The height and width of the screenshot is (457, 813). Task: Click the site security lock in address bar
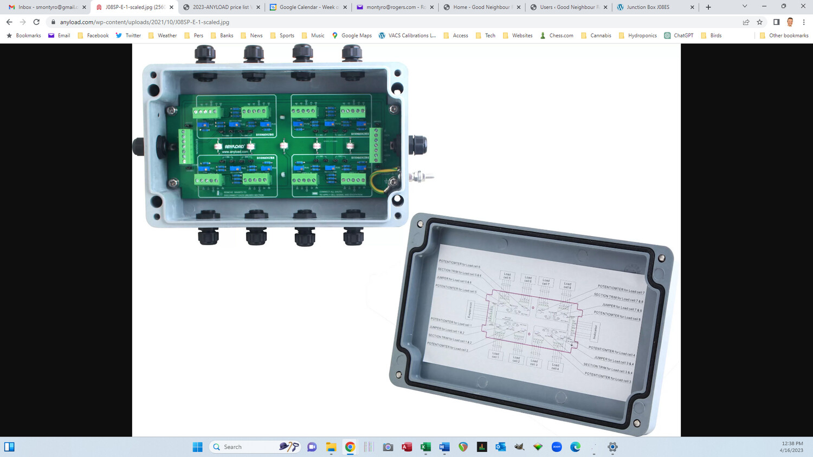[53, 23]
